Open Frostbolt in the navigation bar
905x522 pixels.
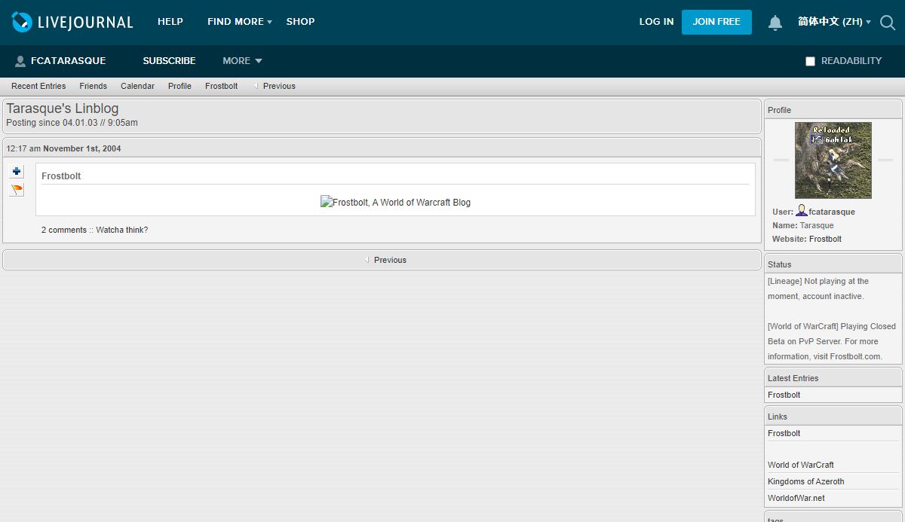coord(221,86)
